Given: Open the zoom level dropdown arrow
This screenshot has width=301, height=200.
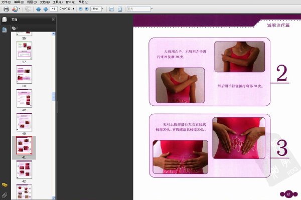Looking at the screenshot, I should pos(102,9).
